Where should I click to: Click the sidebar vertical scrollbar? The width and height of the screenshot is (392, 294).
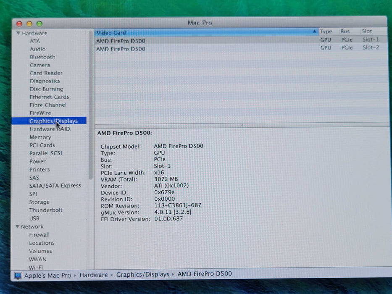[90, 105]
